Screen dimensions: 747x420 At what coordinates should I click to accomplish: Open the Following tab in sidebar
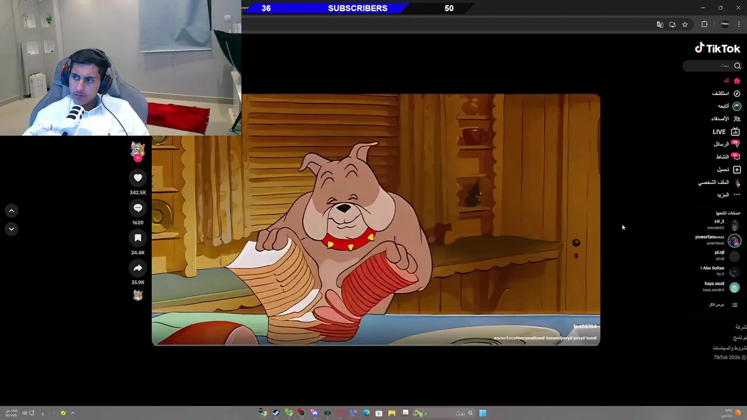tap(729, 106)
